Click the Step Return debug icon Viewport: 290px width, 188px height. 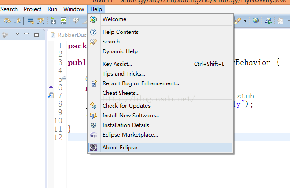coord(18,21)
